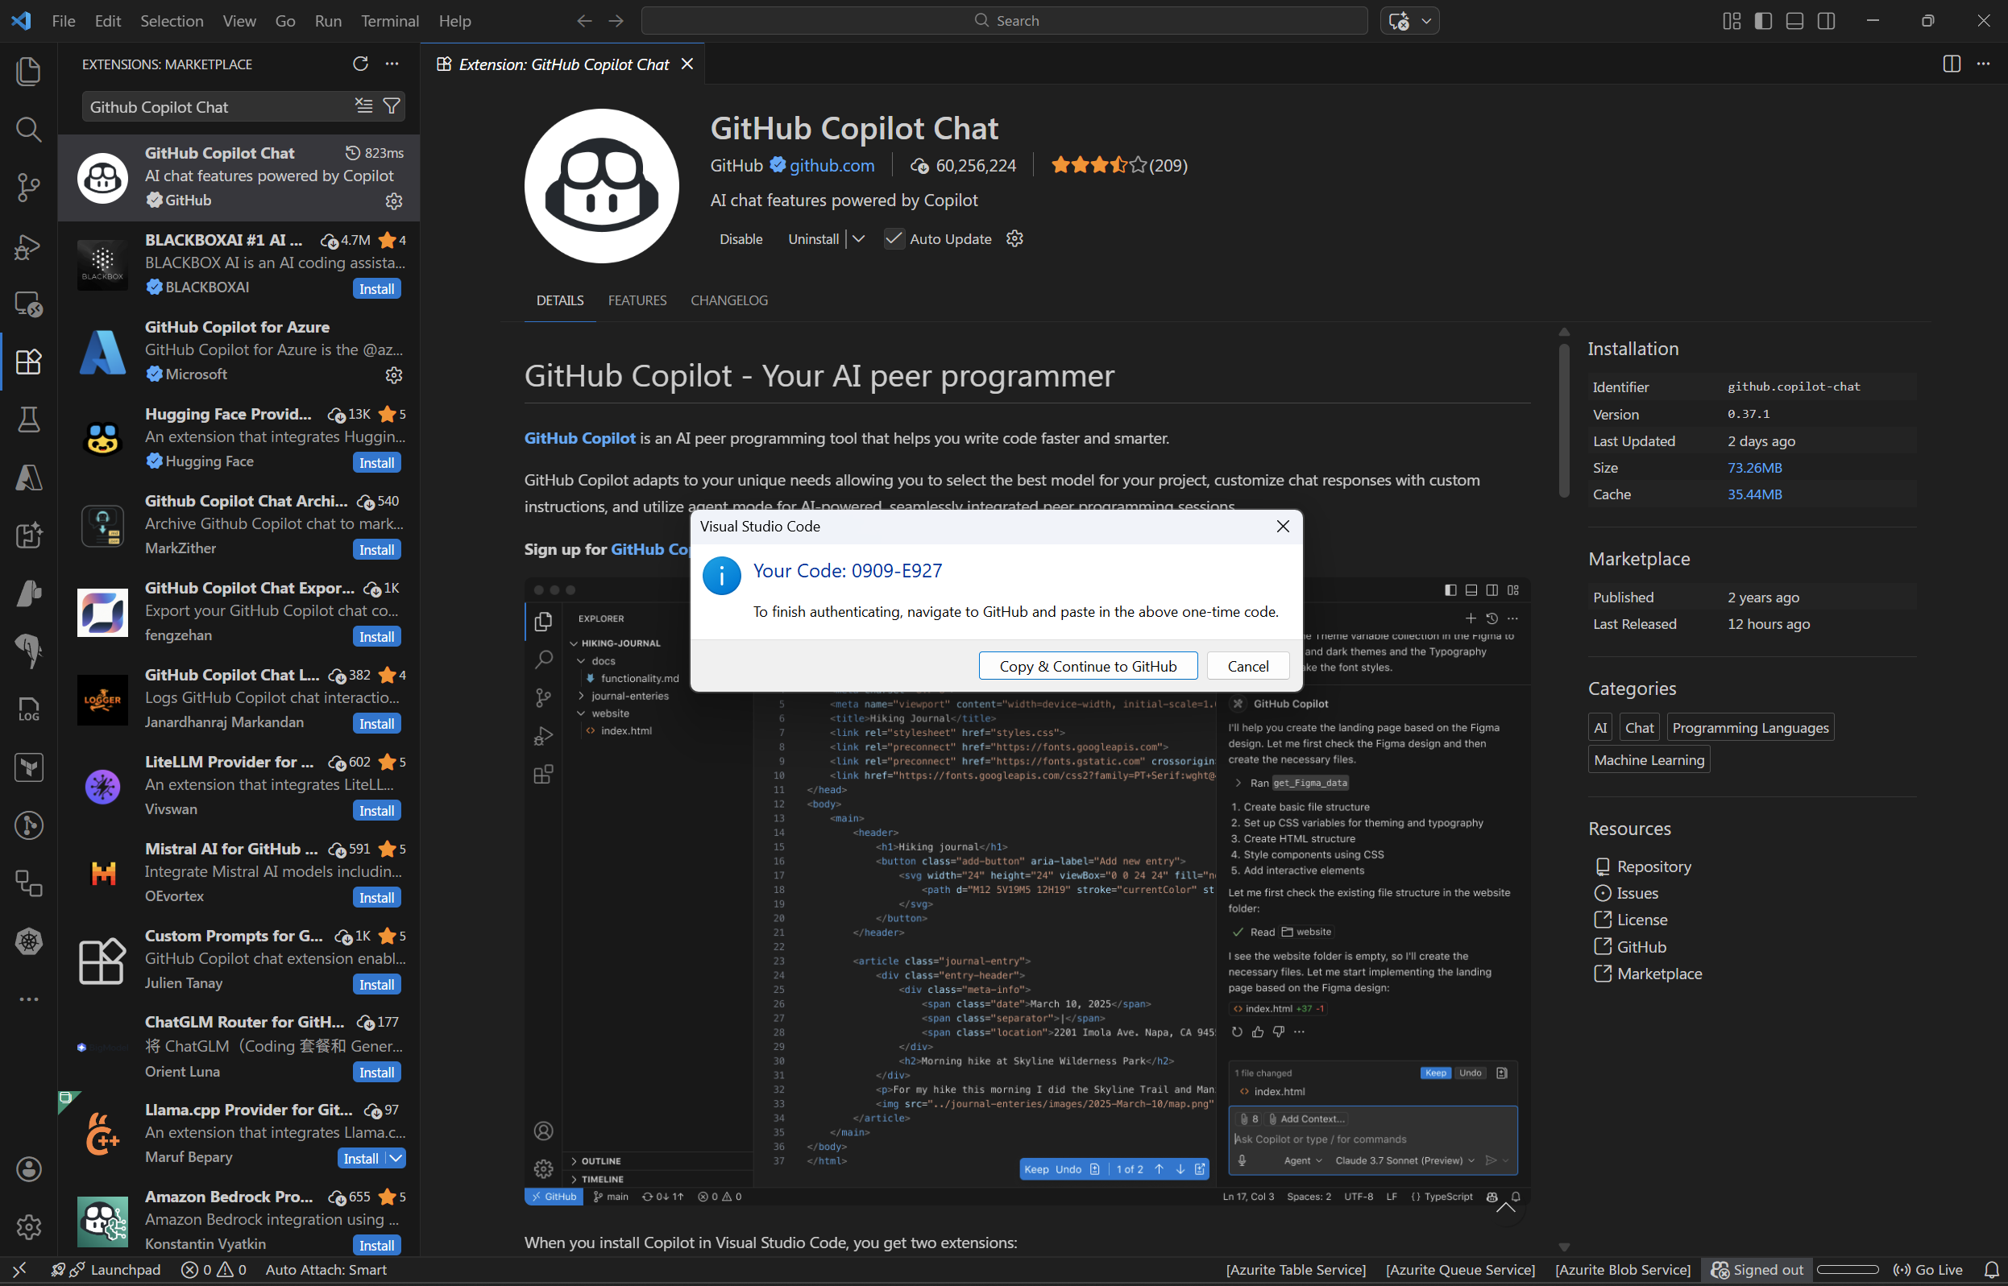The image size is (2008, 1286).
Task: Select the Machine Learning category tag
Action: click(x=1648, y=760)
